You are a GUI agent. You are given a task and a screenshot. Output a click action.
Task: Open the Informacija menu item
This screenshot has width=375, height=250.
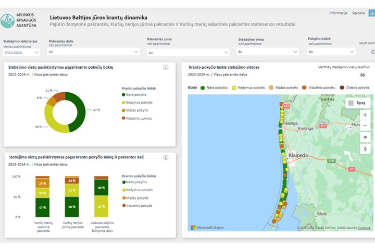338,13
